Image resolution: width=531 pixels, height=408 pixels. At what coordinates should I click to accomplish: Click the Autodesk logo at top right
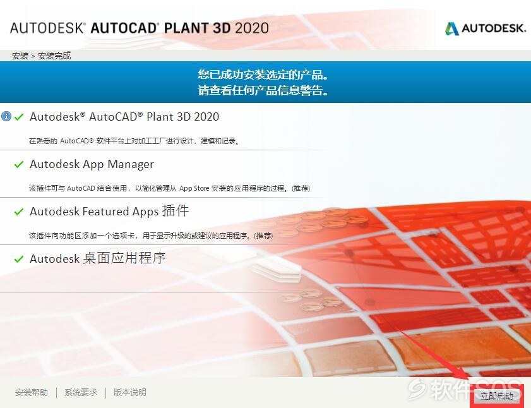[486, 28]
